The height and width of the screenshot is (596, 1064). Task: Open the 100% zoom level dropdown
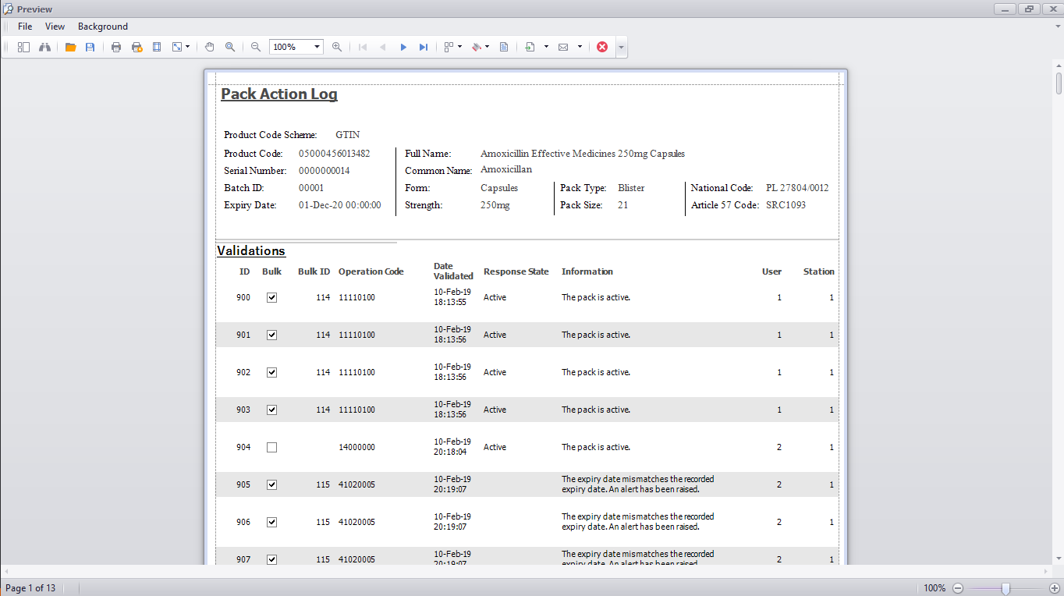pyautogui.click(x=317, y=47)
